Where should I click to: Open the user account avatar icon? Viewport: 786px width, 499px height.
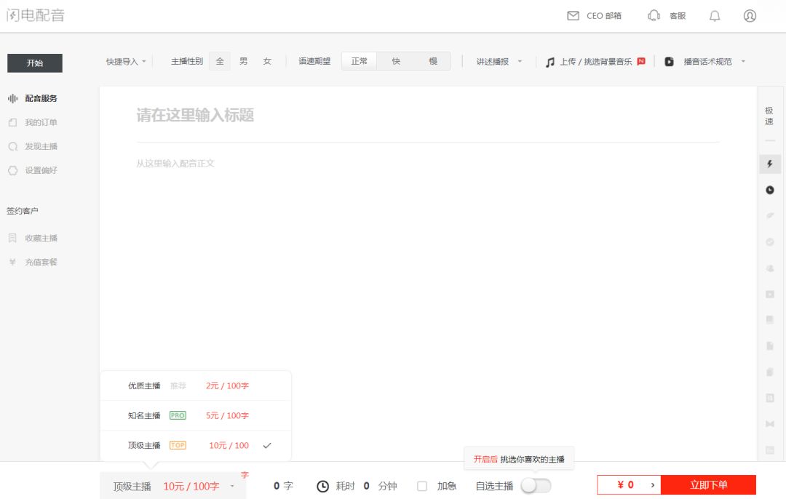coord(750,16)
